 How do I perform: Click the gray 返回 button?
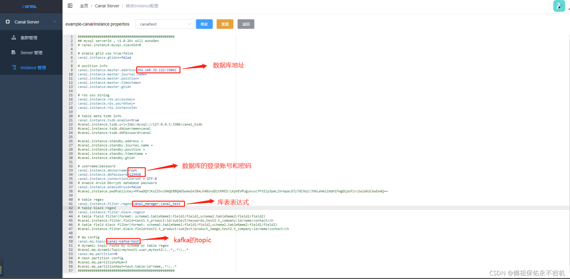point(246,24)
